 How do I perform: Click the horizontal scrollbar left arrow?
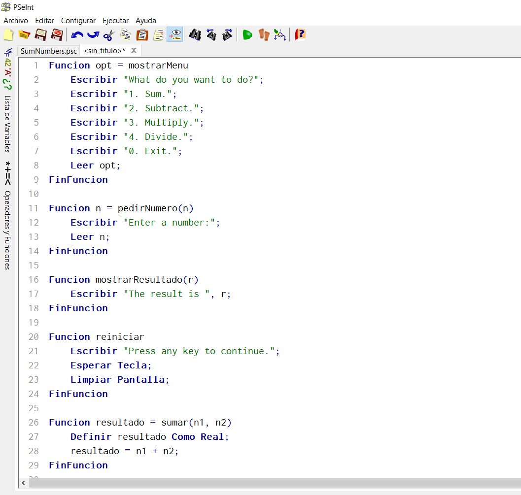point(24,483)
